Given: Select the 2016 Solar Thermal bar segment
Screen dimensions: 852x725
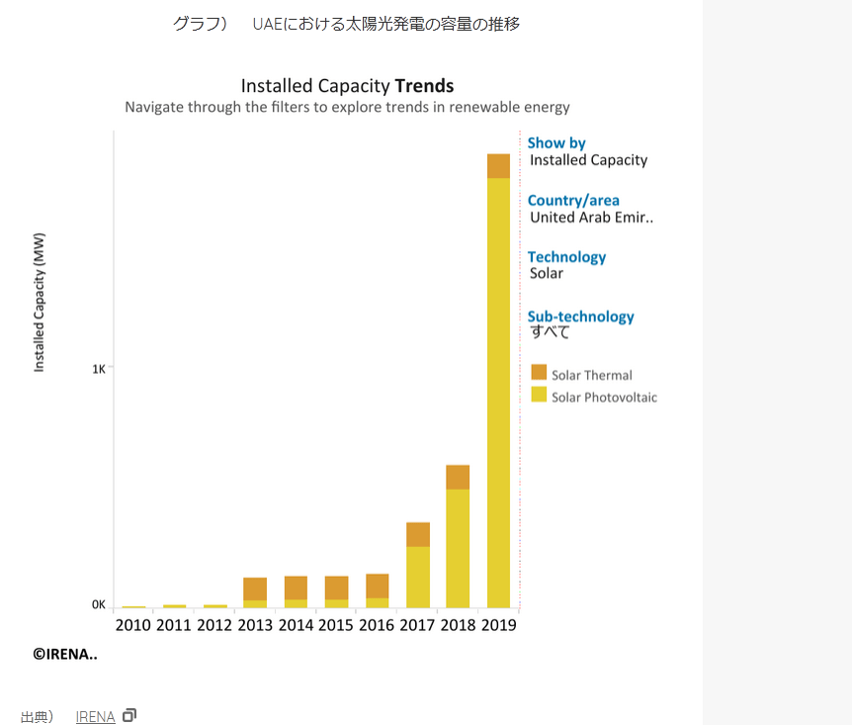Looking at the screenshot, I should click(x=378, y=586).
